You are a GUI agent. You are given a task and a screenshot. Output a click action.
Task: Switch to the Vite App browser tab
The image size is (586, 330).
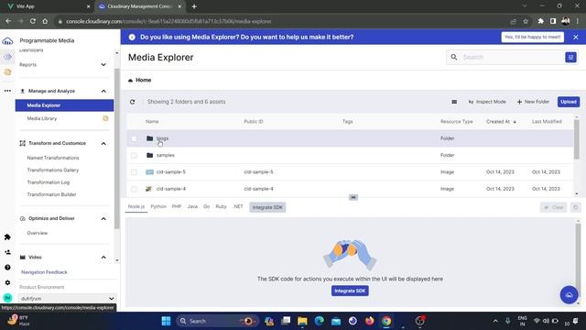49,6
